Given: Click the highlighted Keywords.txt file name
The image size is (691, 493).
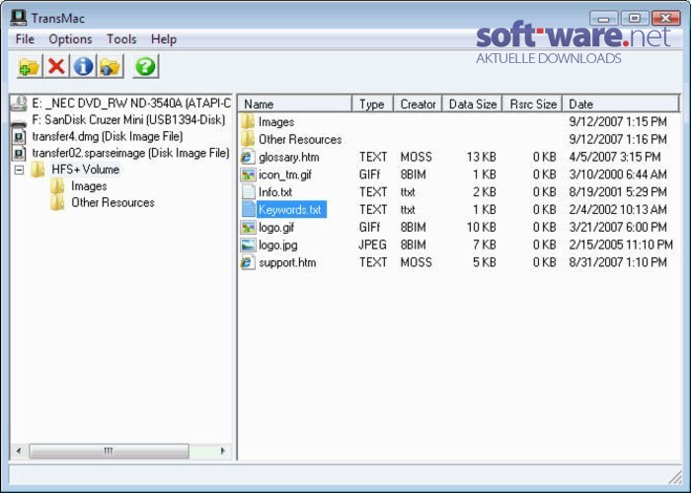Looking at the screenshot, I should coord(291,209).
